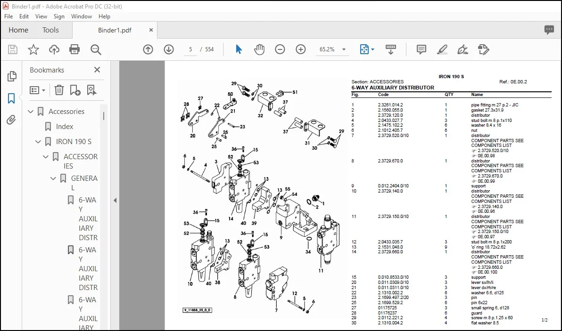Select the Index bookmark
562x331 pixels.
click(x=65, y=127)
